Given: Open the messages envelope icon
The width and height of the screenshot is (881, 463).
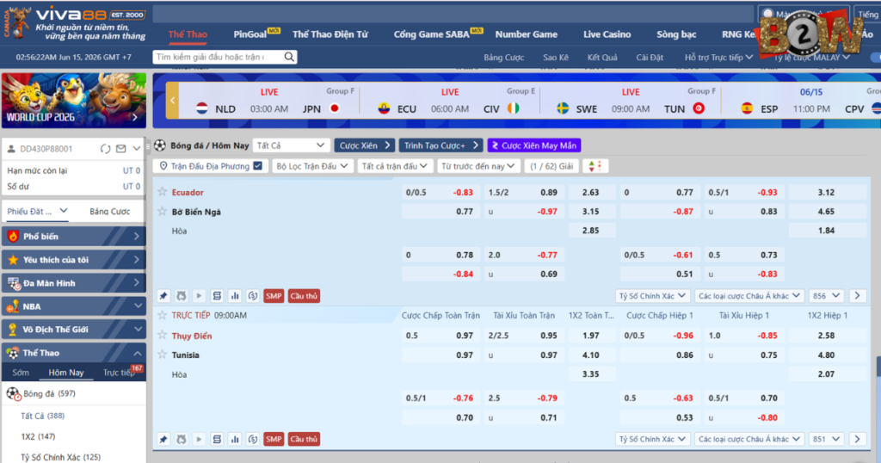Looking at the screenshot, I should tap(120, 149).
